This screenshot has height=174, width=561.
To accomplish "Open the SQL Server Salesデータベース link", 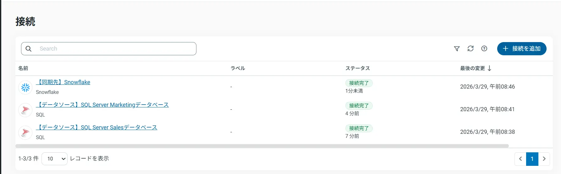I will click(x=97, y=128).
